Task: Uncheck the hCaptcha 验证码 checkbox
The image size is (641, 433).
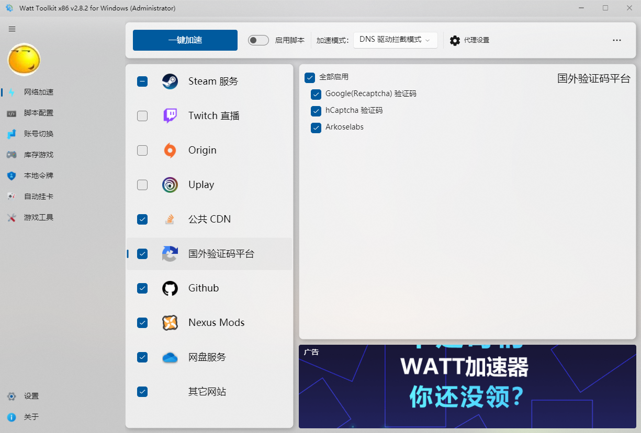Action: [316, 111]
